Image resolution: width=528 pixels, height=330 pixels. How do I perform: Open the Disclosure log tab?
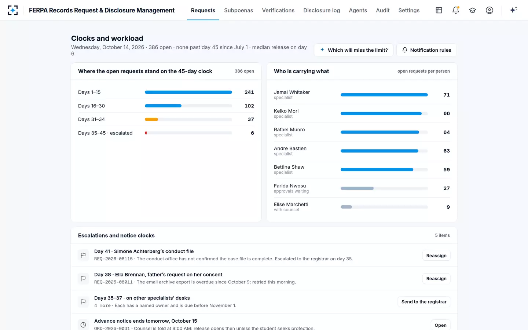click(x=322, y=10)
